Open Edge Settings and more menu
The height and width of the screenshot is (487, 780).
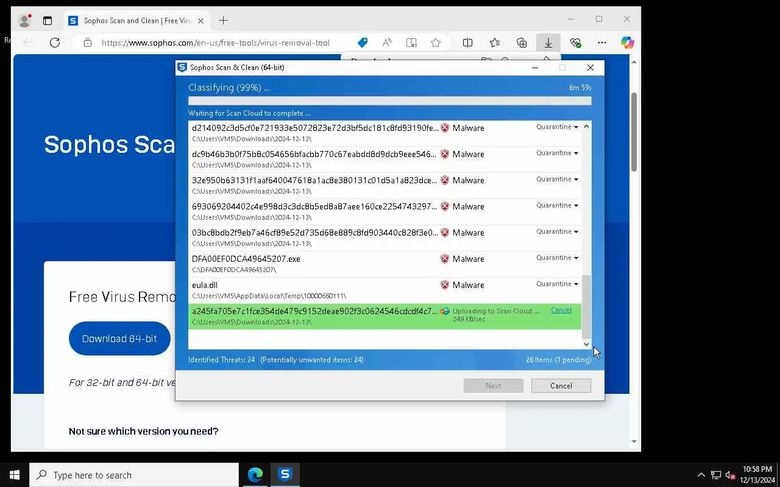602,43
